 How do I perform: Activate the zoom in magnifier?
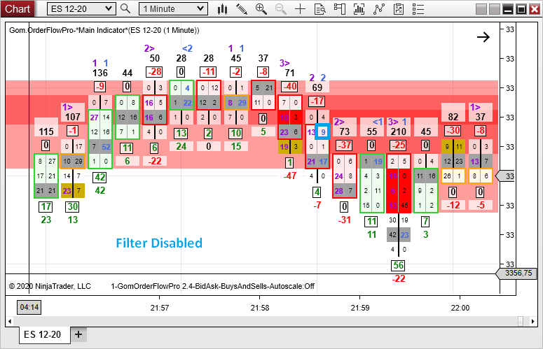[261, 9]
